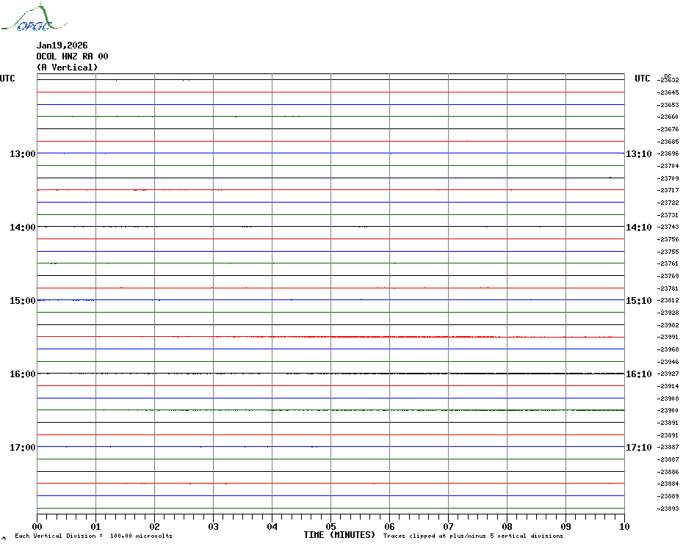The height and width of the screenshot is (546, 683).
Task: Click the -23893 offset value at bottom right
Action: (668, 509)
